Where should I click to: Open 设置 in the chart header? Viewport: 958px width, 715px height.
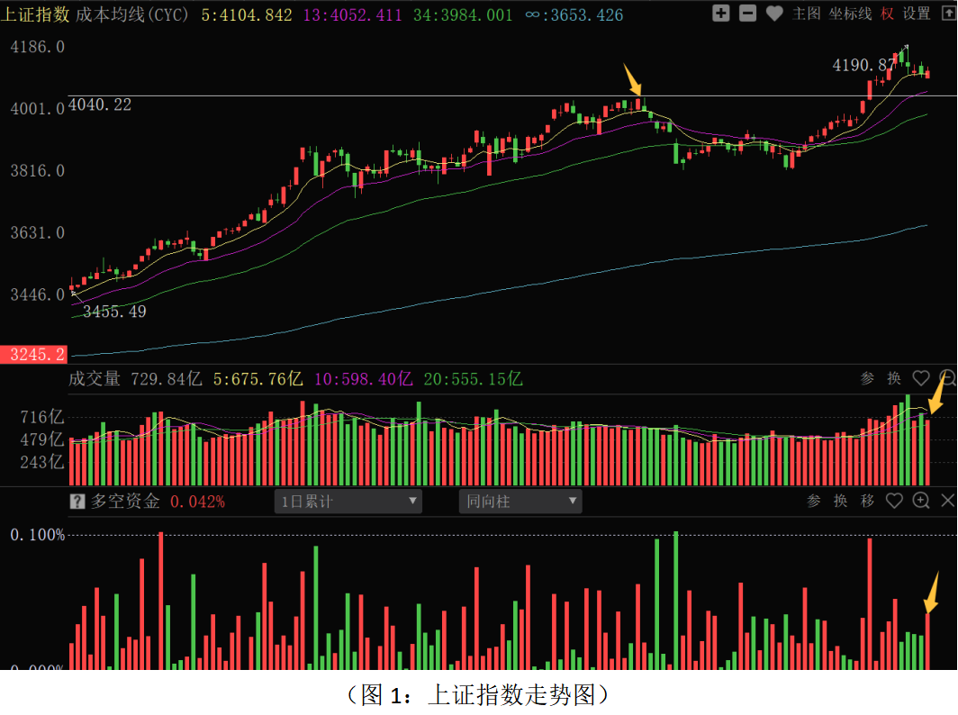[x=917, y=14]
